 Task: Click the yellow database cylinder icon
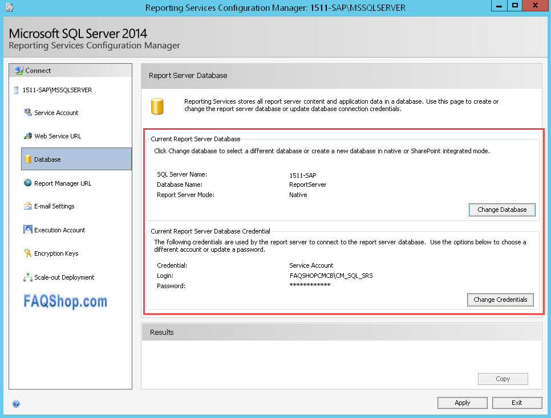tap(157, 105)
